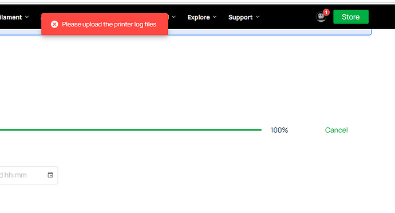
Task: Open the Explore navigation menu
Action: click(199, 17)
